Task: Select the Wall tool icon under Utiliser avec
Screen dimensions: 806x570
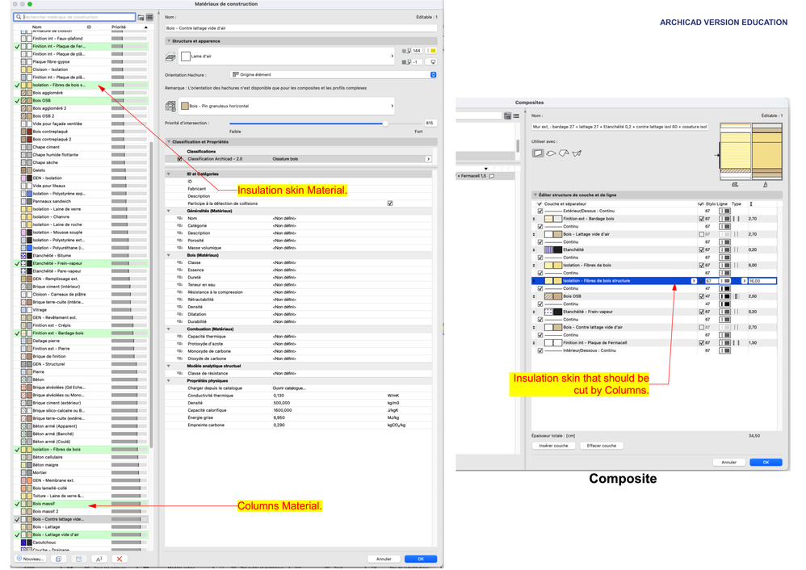Action: coord(538,153)
